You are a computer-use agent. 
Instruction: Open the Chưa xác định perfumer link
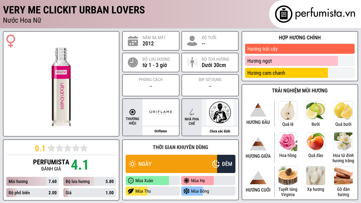[220, 131]
